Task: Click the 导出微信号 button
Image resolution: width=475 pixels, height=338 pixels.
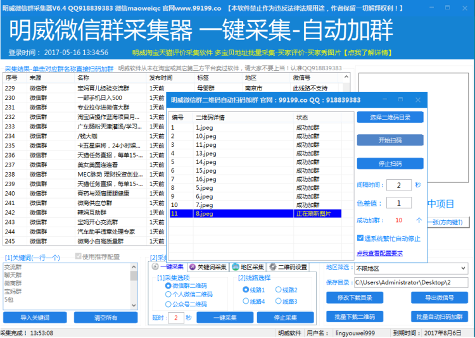Action: [440, 297]
